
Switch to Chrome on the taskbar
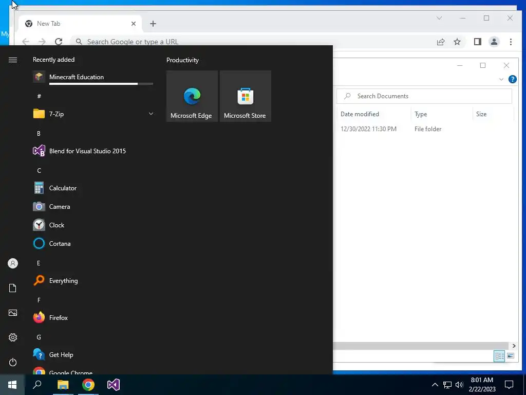pyautogui.click(x=88, y=385)
